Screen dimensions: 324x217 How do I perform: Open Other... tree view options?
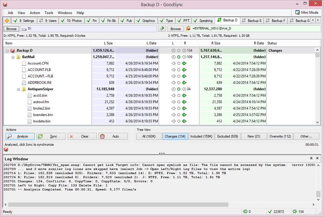tap(306, 136)
